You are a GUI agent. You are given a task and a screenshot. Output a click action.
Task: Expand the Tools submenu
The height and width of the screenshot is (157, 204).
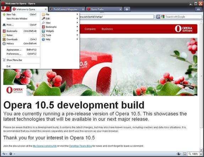click(60, 35)
